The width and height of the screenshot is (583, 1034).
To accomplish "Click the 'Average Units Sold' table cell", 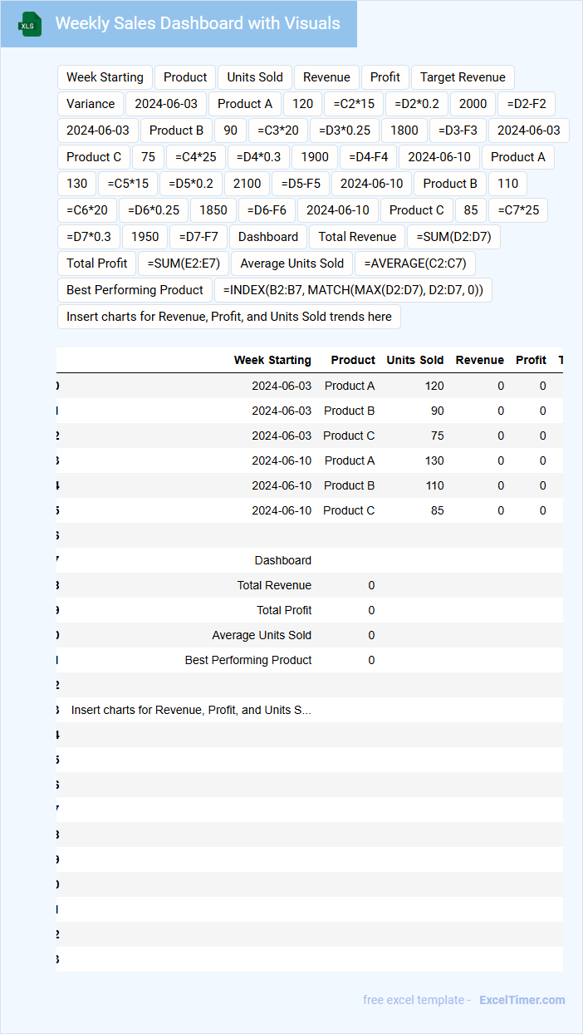I will [262, 635].
